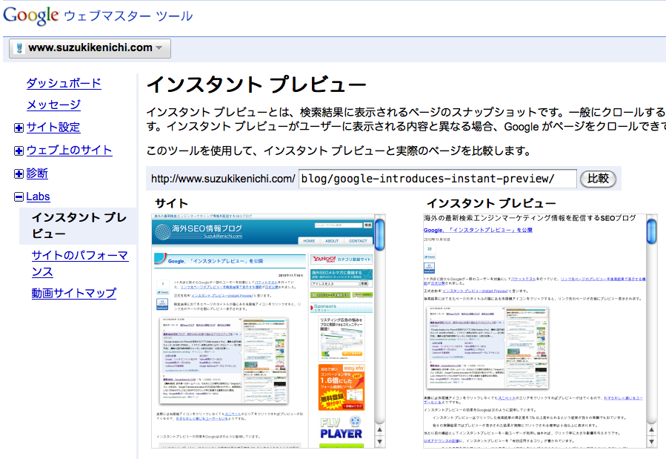Click the サイト preview thumbnail
666x459 pixels.
coord(263,331)
